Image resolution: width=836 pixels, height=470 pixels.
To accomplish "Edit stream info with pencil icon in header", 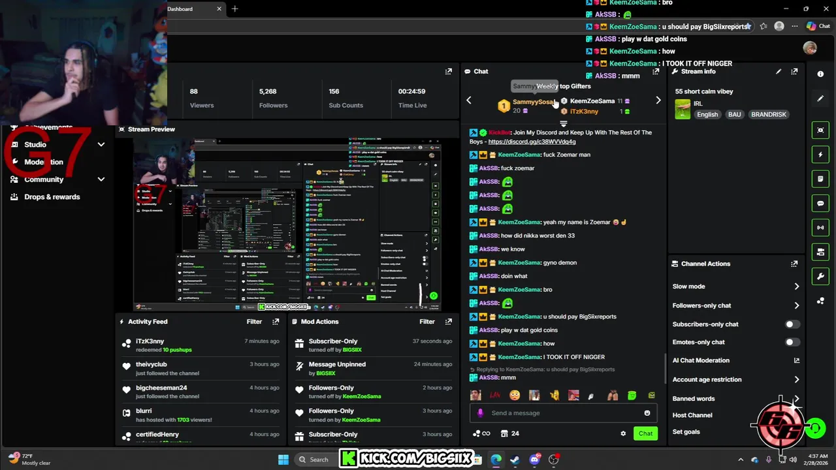I will point(779,72).
